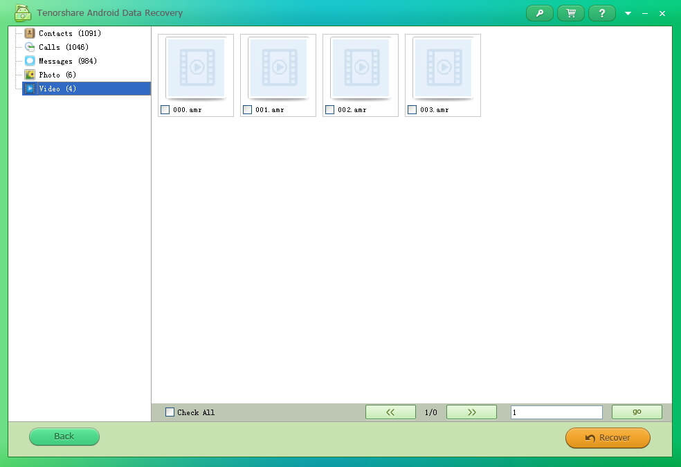Select the Video icon in the sidebar
Viewport: 681px width, 467px height.
pyautogui.click(x=30, y=89)
